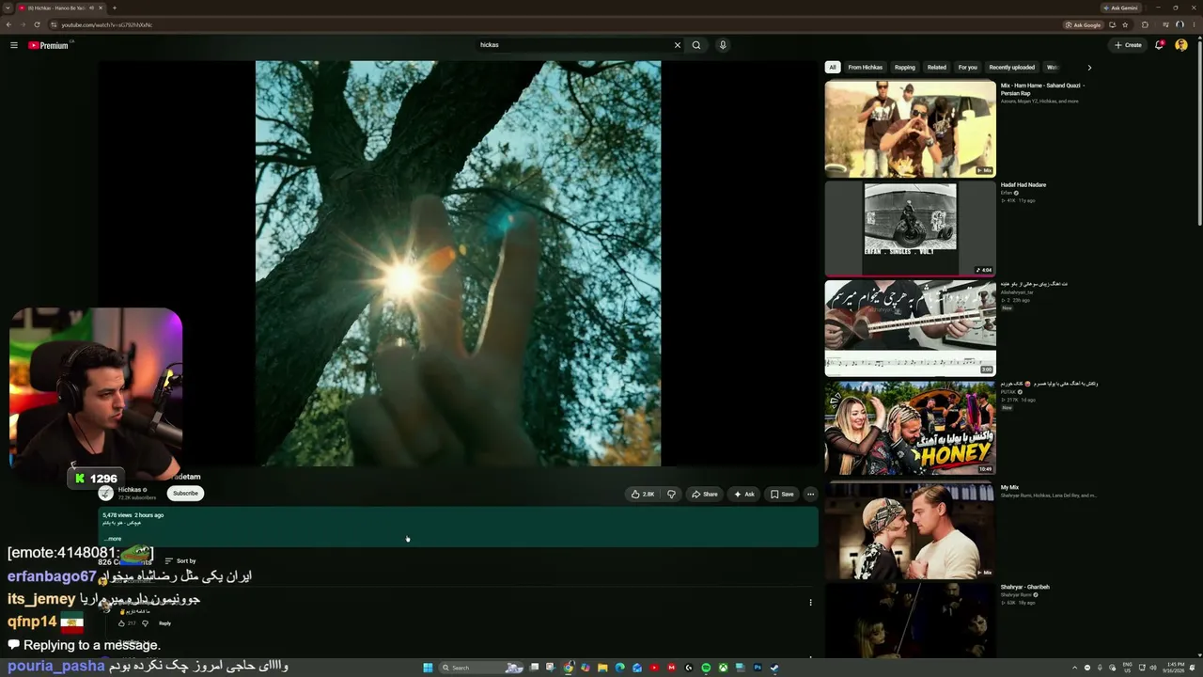Click the page vertical scrollbar

point(1199,132)
